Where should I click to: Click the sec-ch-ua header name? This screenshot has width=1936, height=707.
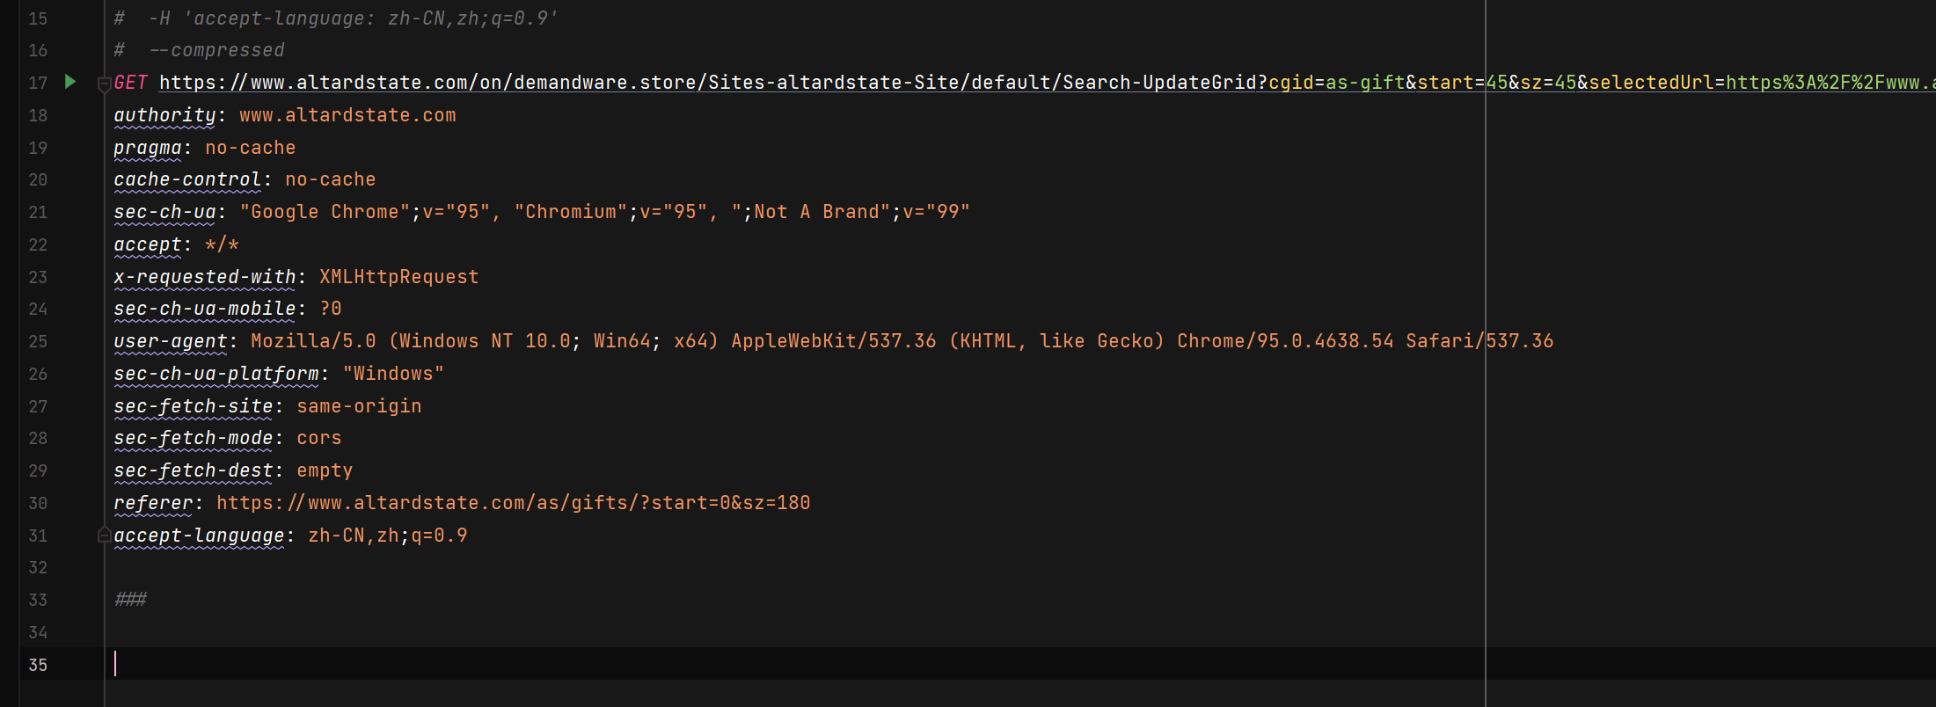click(x=164, y=212)
